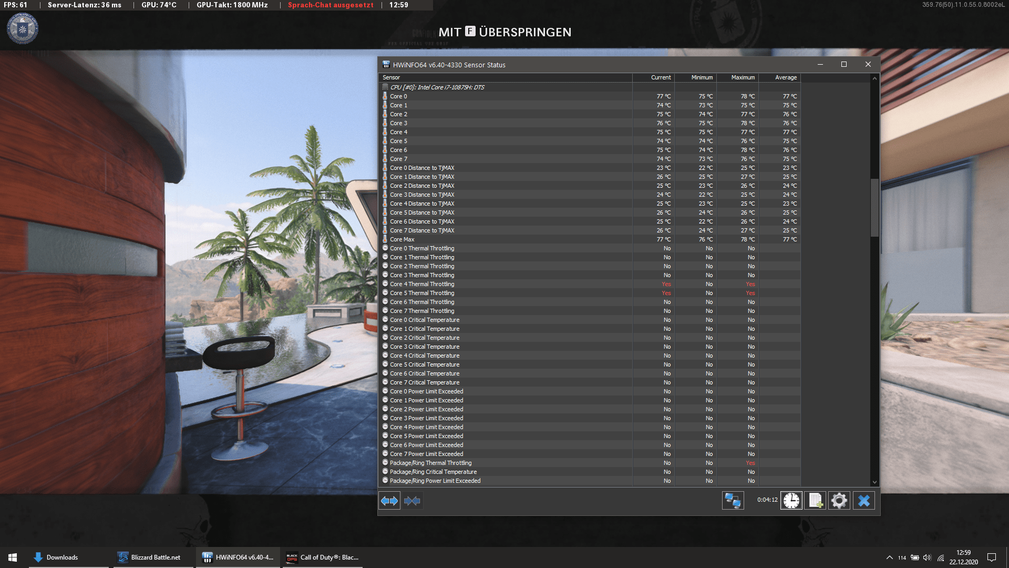Click the Sprach-Chat ausgesetzt overlay text
Viewport: 1009px width, 568px height.
331,5
